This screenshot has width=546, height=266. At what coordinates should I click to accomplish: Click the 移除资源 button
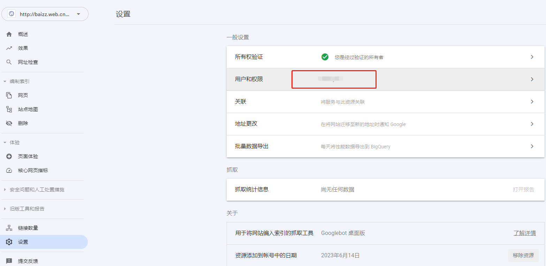click(523, 255)
